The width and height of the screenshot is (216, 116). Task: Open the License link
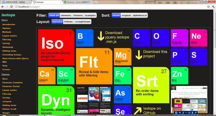coord(6,69)
